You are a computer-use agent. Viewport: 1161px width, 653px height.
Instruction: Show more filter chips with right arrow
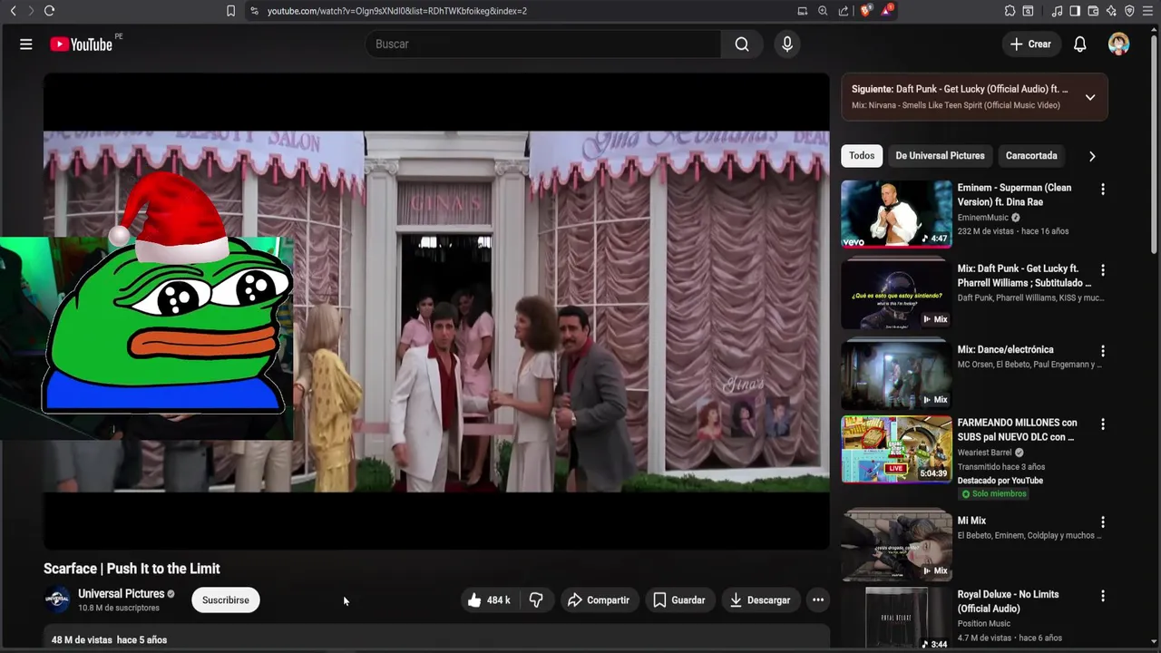pyautogui.click(x=1092, y=156)
